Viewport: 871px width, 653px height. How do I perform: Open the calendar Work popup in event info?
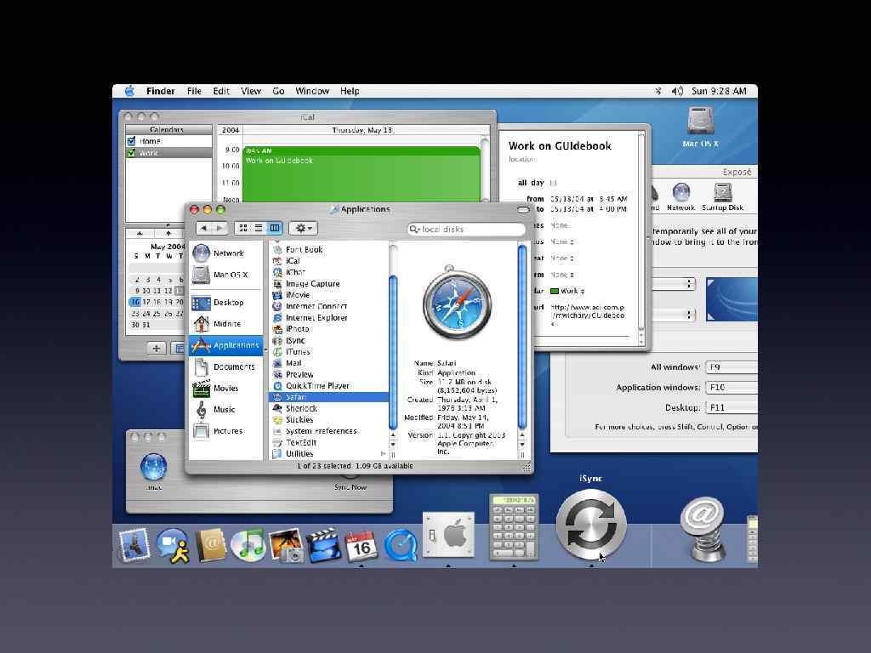(x=567, y=291)
